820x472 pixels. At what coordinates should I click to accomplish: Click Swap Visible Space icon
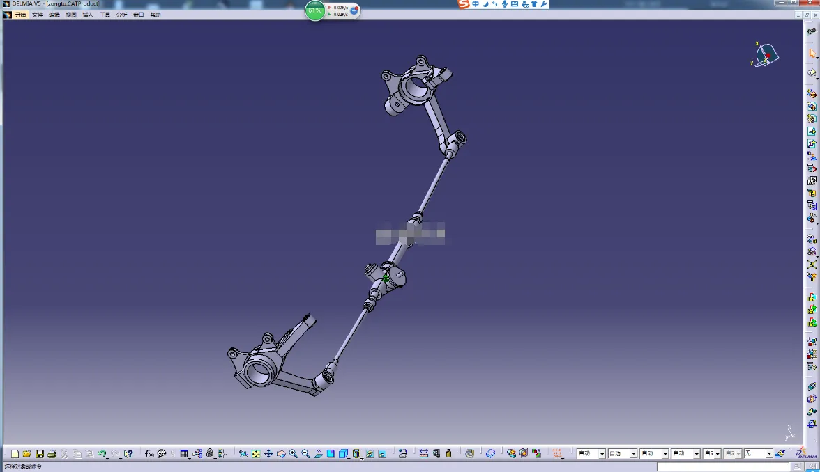382,454
